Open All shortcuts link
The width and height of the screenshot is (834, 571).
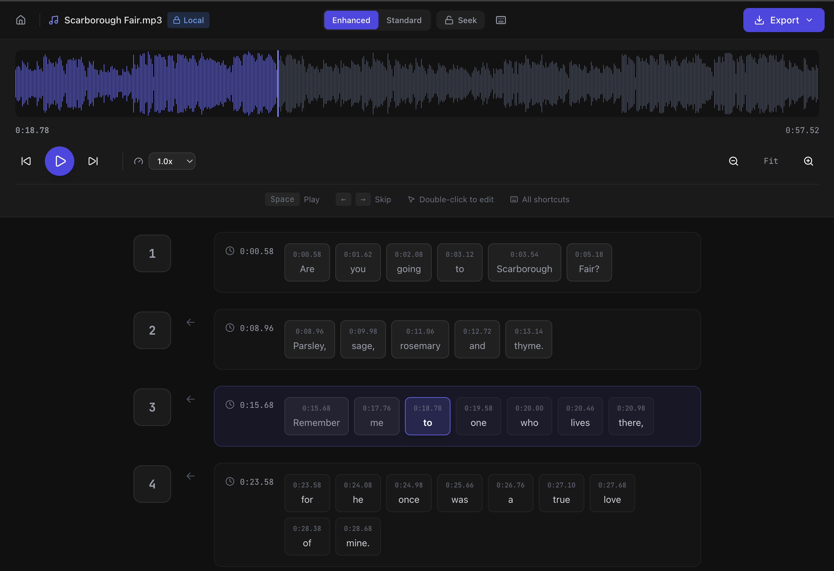[540, 199]
